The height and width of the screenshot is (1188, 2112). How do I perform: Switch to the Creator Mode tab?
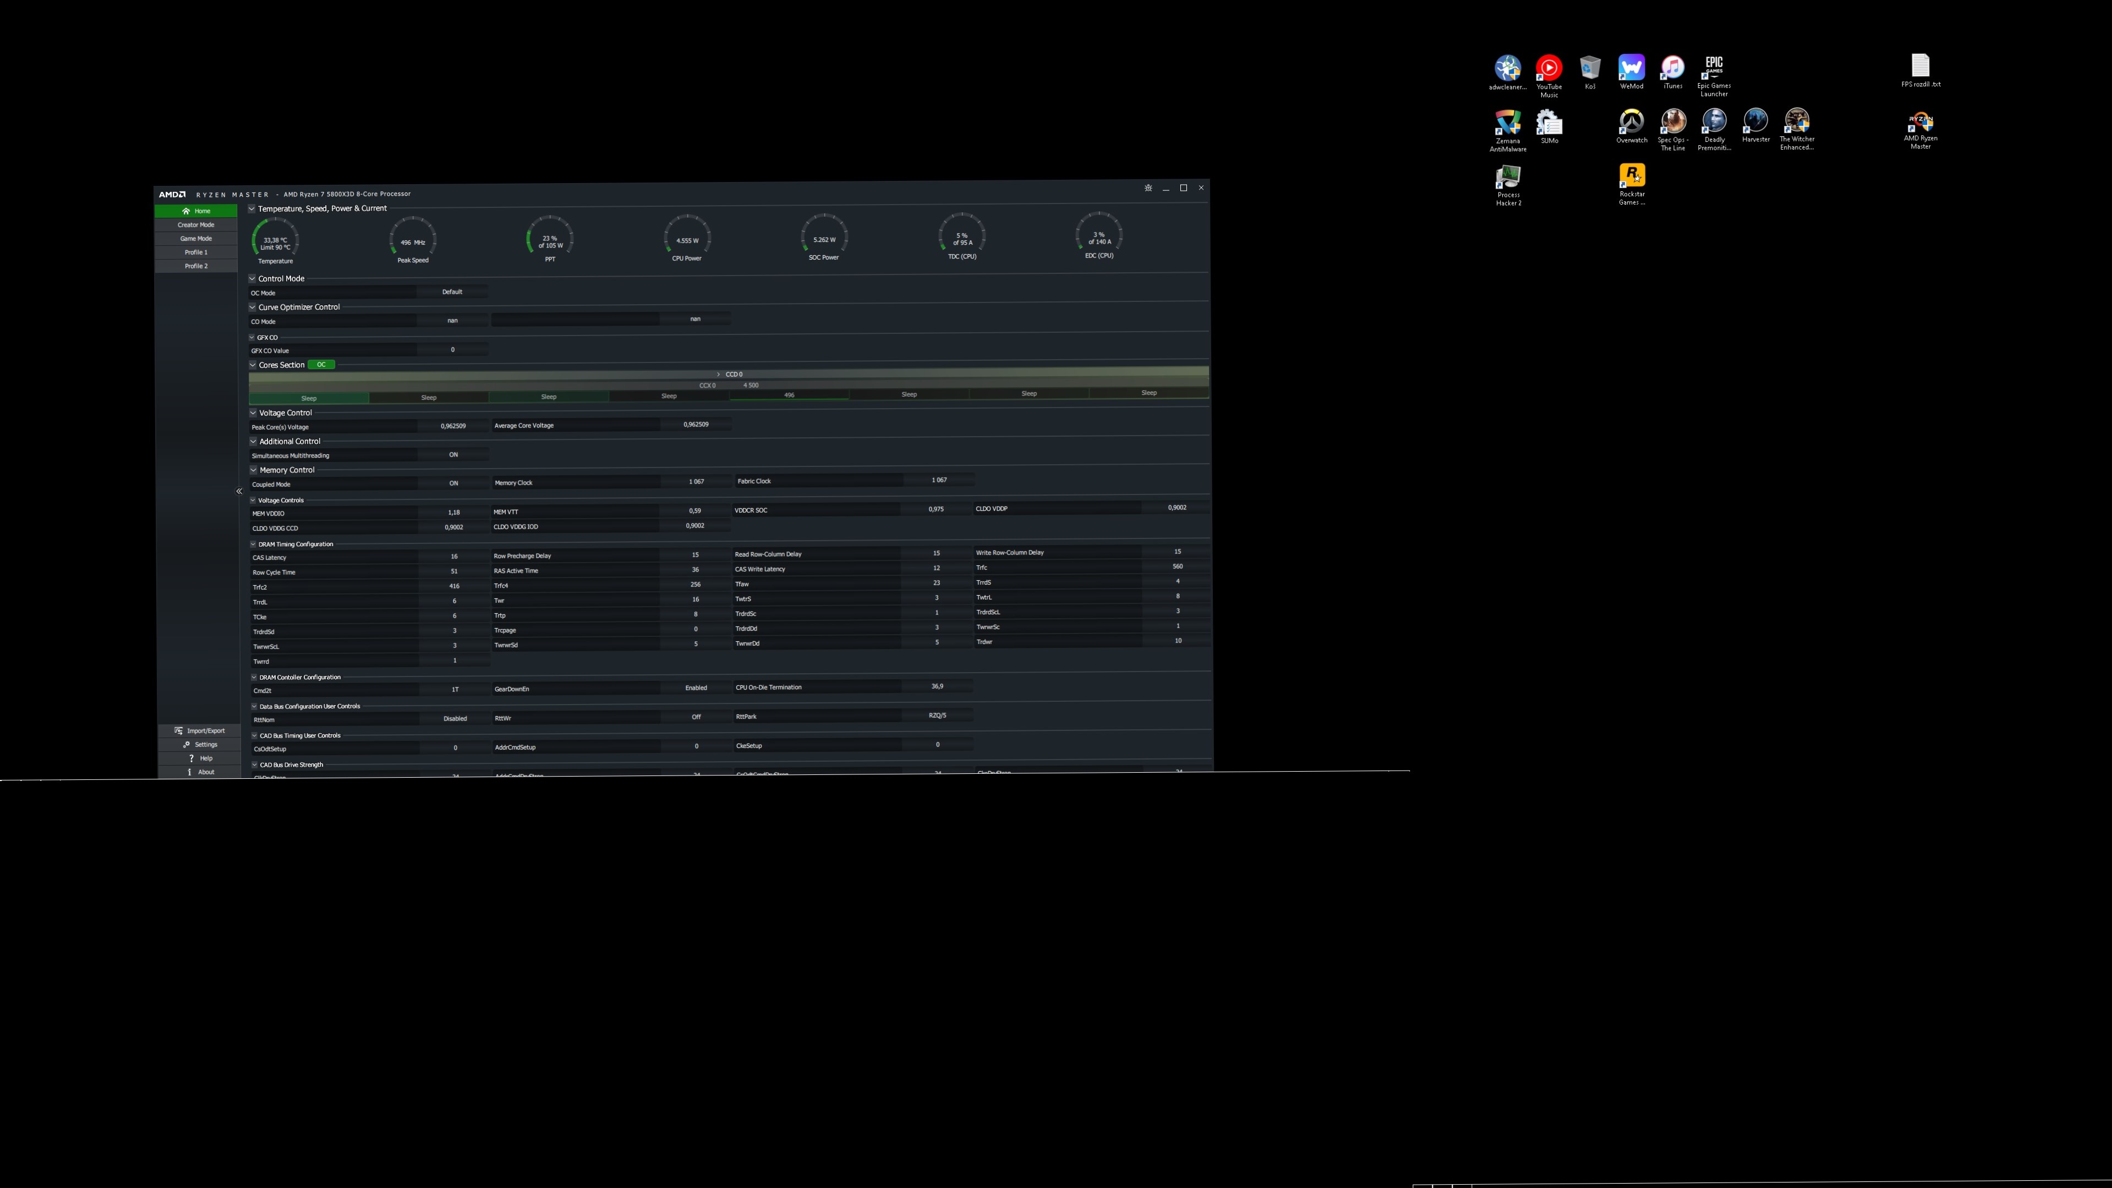coord(196,226)
